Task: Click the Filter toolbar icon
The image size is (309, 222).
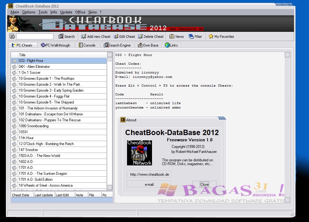Action: pyautogui.click(x=191, y=37)
